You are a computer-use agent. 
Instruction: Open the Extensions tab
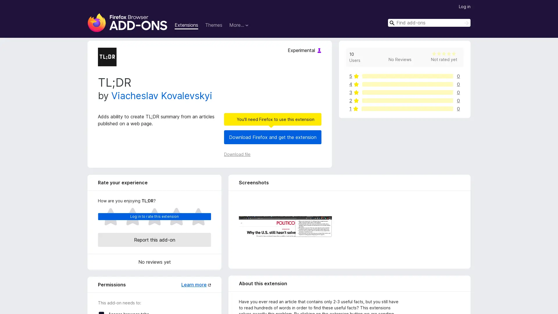point(186,25)
